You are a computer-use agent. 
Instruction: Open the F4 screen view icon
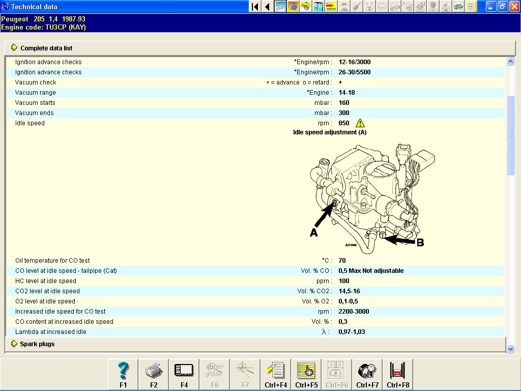click(184, 374)
